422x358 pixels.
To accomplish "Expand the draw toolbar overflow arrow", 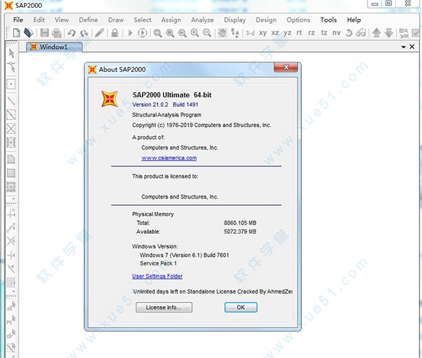I will click(13, 199).
